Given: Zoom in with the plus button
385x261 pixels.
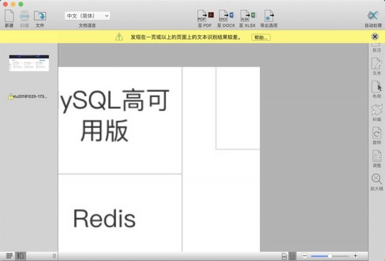Looking at the screenshot, I should pos(356,256).
